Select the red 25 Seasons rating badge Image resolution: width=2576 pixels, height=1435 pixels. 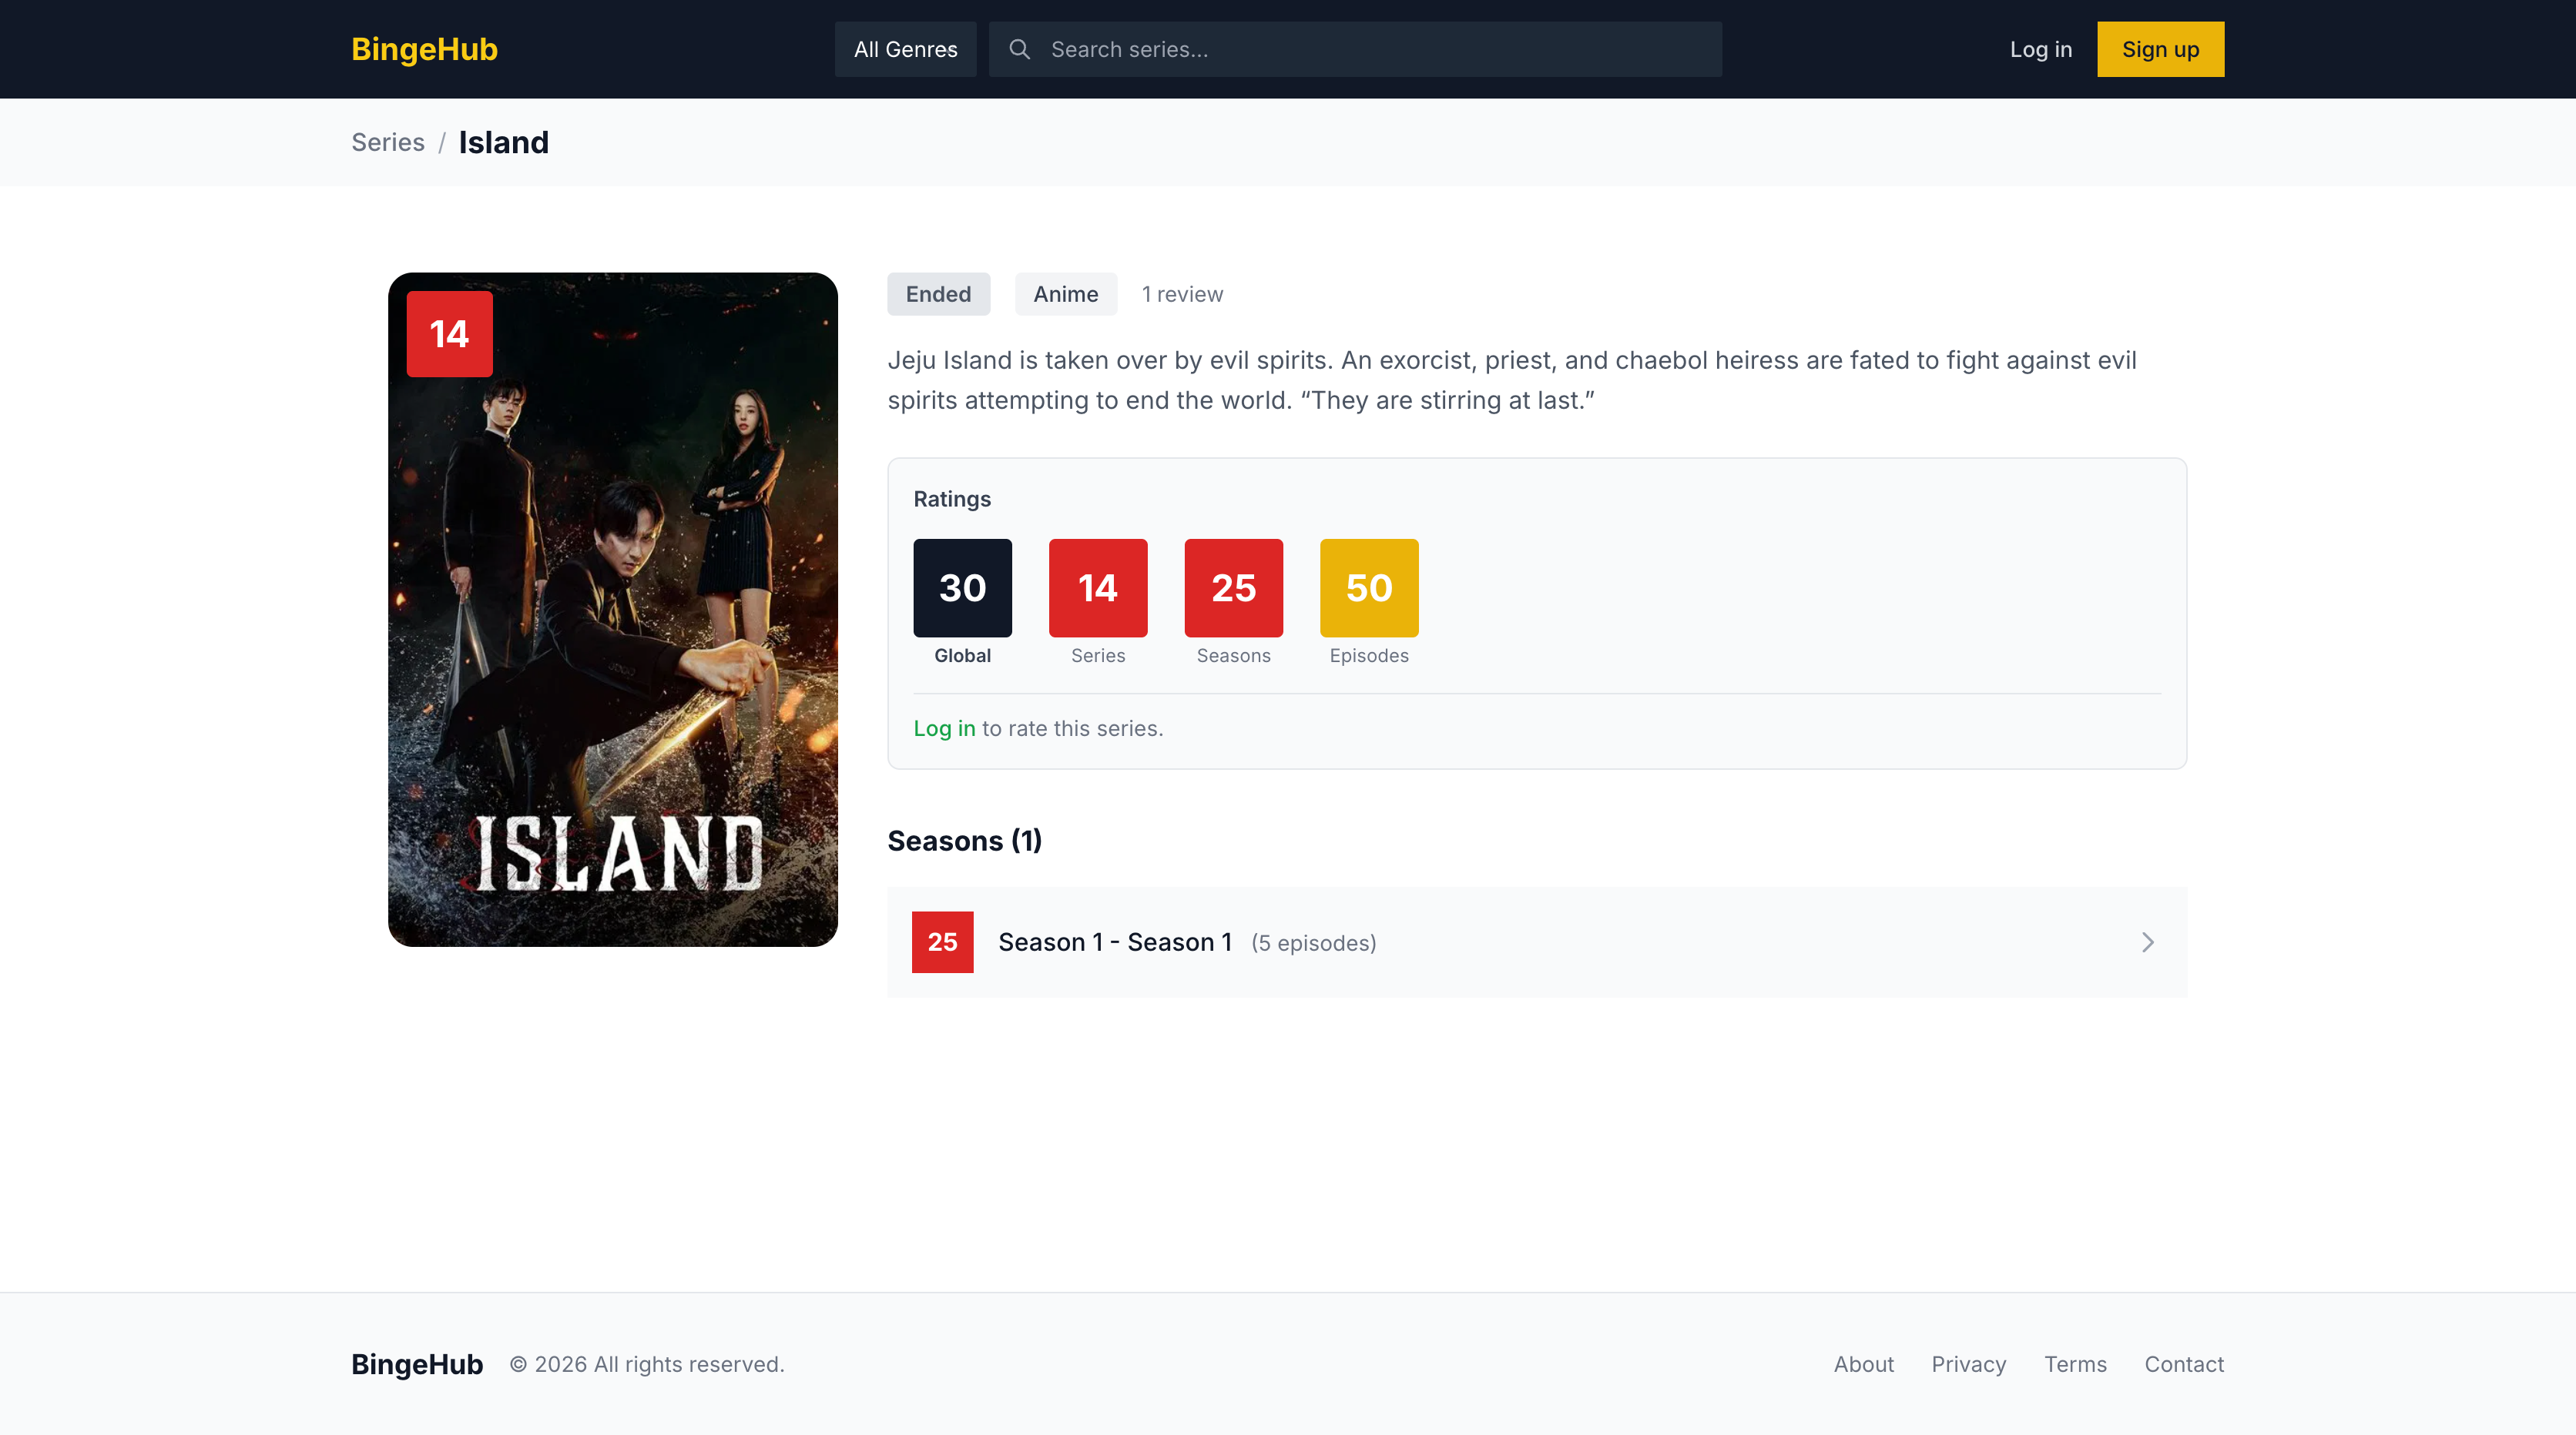[1233, 587]
